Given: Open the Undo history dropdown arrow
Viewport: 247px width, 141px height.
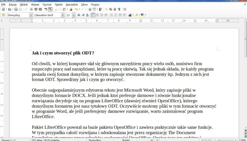Looking at the screenshot, I should (x=79, y=9).
